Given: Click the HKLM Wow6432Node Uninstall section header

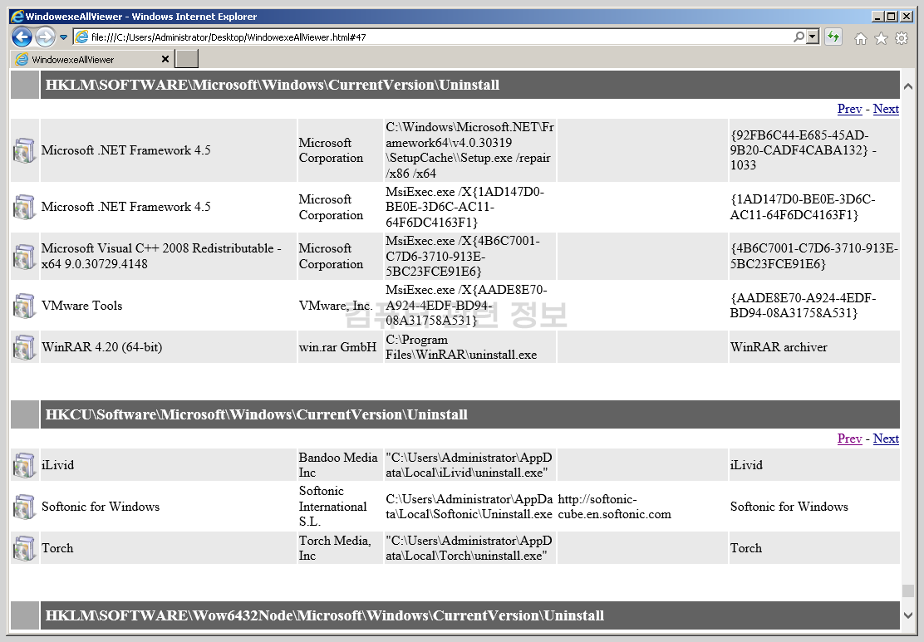Looking at the screenshot, I should tap(469, 615).
